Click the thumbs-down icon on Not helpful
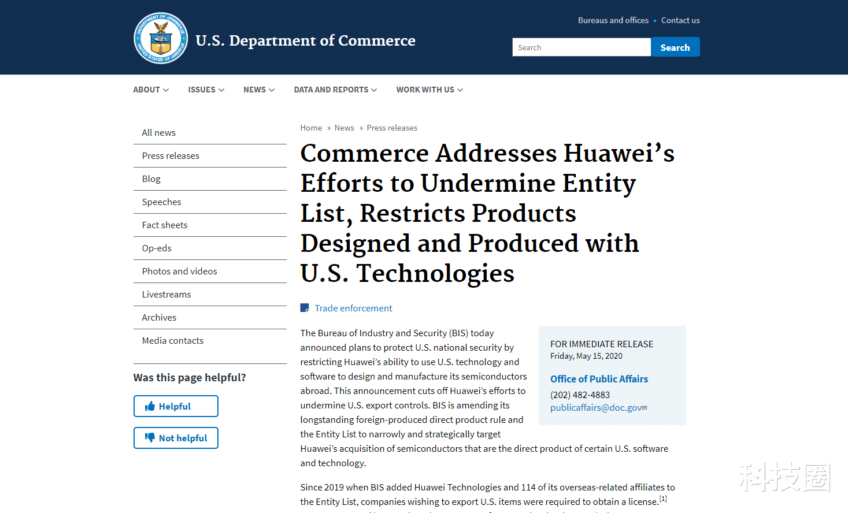 click(x=150, y=438)
